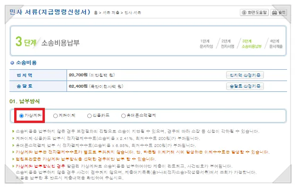Screen dimensions: 296x188
Task: Go to 홈 in breadcrumb
Action: point(96,13)
